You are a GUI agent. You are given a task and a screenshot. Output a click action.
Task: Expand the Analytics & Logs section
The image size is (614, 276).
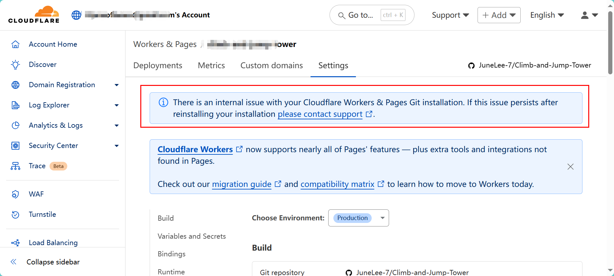(116, 125)
